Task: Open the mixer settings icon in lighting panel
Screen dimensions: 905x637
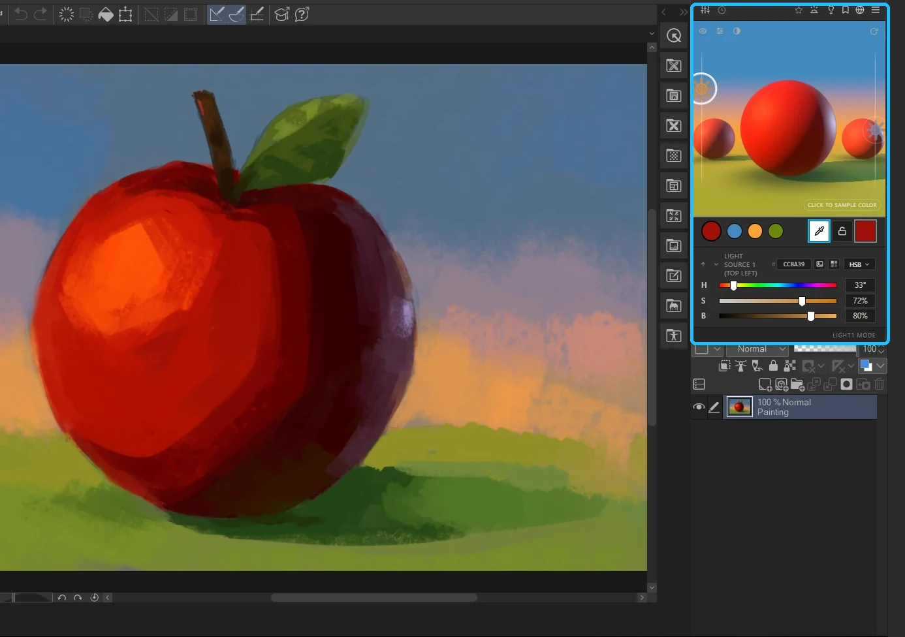Action: 705,10
